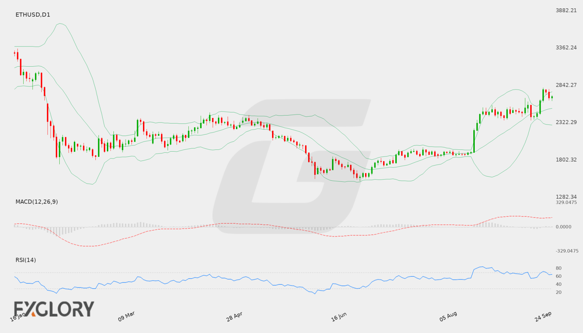Viewport: 583px width, 333px height.
Task: Click the RSI 20 level label
Action: coord(559,292)
